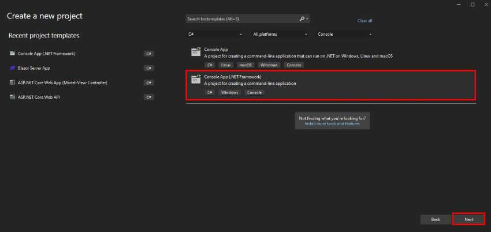Click 'Not finding what you're looking for?' text
This screenshot has height=232, width=491.
point(332,118)
